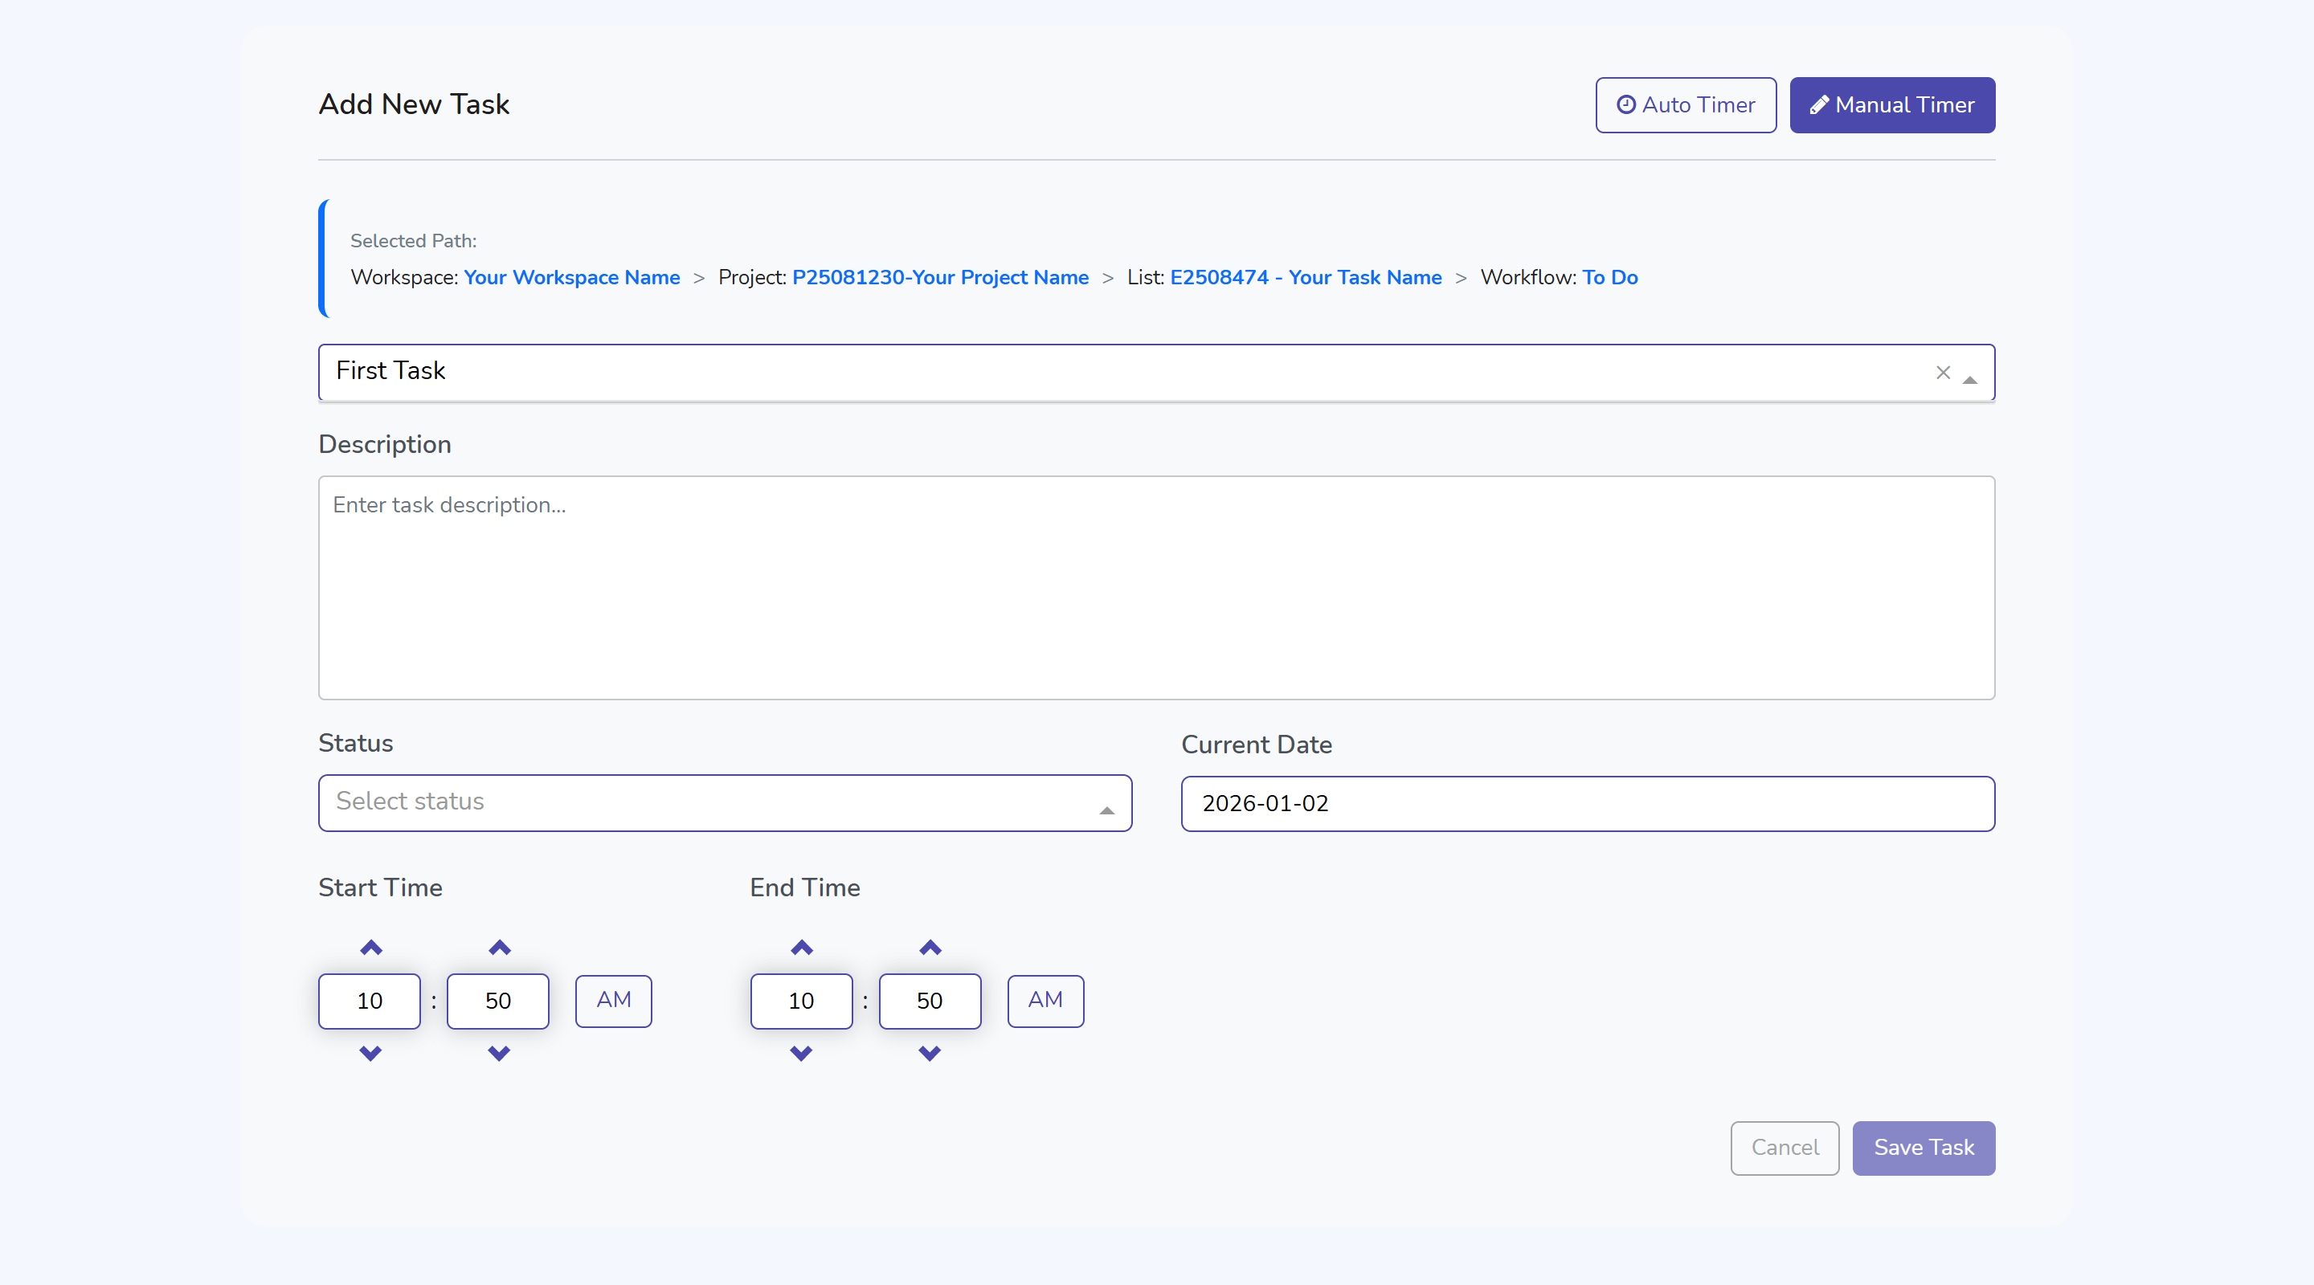This screenshot has height=1285, width=2314.
Task: Click the Save Task button
Action: coord(1924,1148)
